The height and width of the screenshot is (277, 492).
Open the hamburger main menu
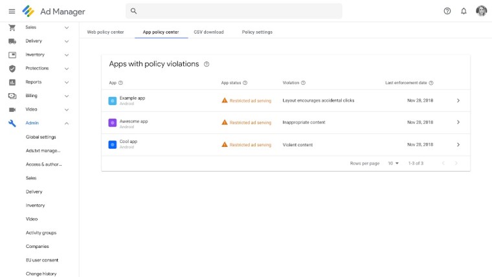(12, 11)
